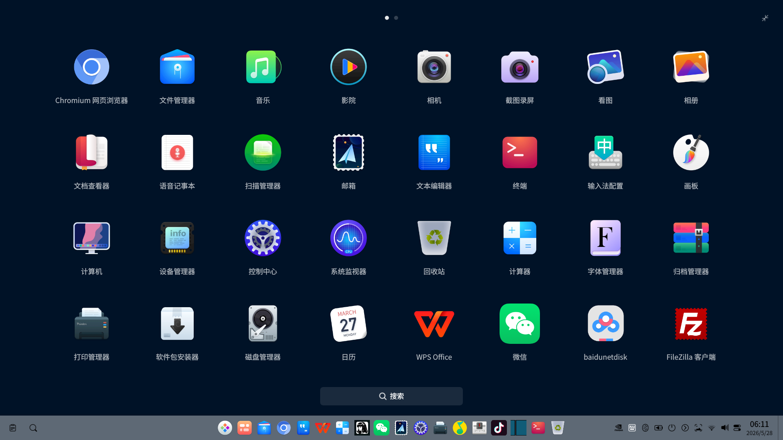Open 打印管理器 from the launcher grid

point(91,324)
